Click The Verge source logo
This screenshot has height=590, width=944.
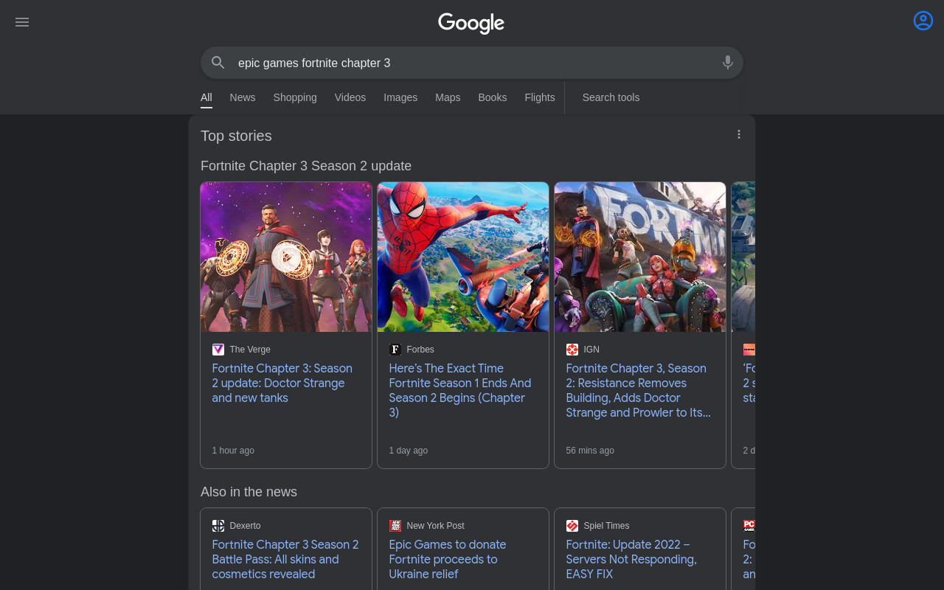tap(218, 350)
